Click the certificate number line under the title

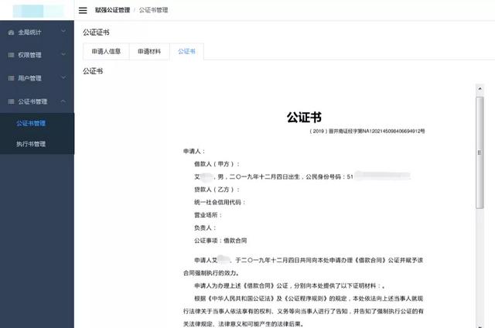pyautogui.click(x=367, y=132)
